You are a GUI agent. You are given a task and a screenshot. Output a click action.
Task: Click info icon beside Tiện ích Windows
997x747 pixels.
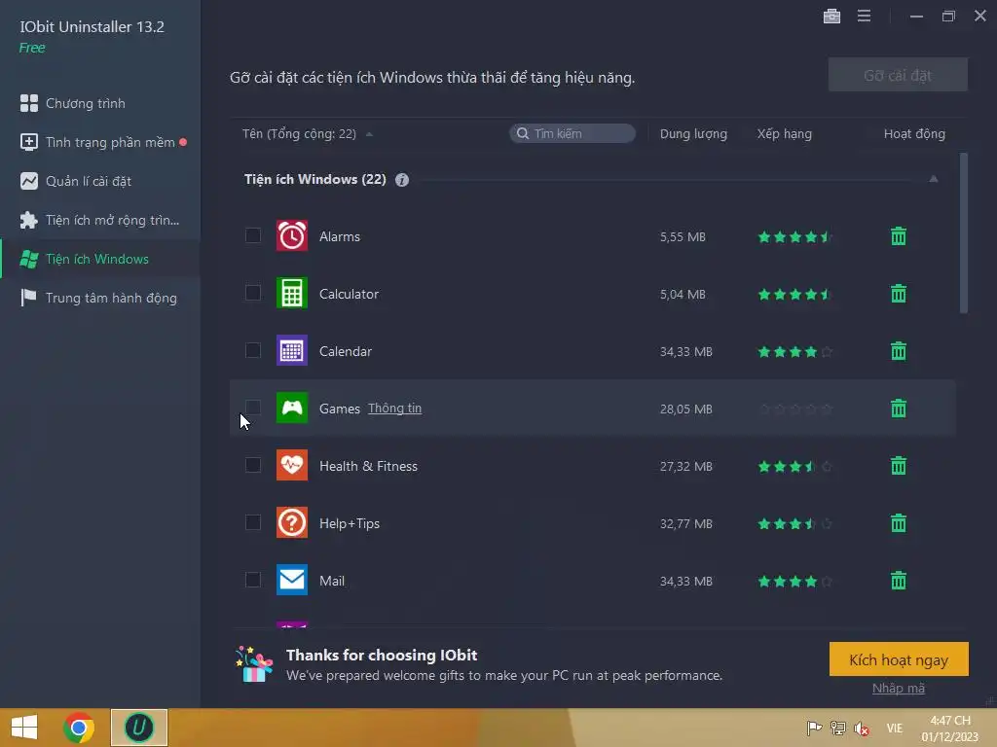pyautogui.click(x=402, y=180)
